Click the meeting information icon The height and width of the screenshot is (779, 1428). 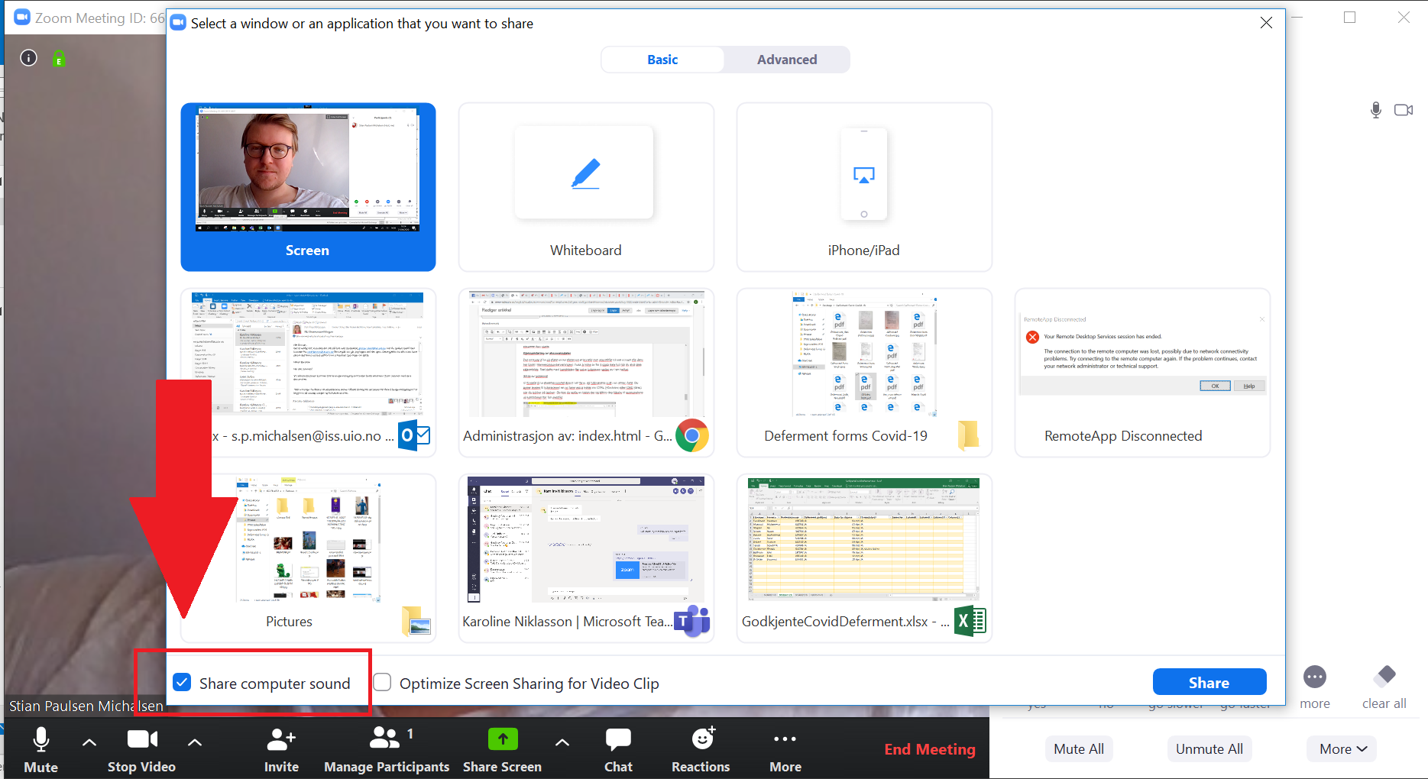pyautogui.click(x=29, y=58)
